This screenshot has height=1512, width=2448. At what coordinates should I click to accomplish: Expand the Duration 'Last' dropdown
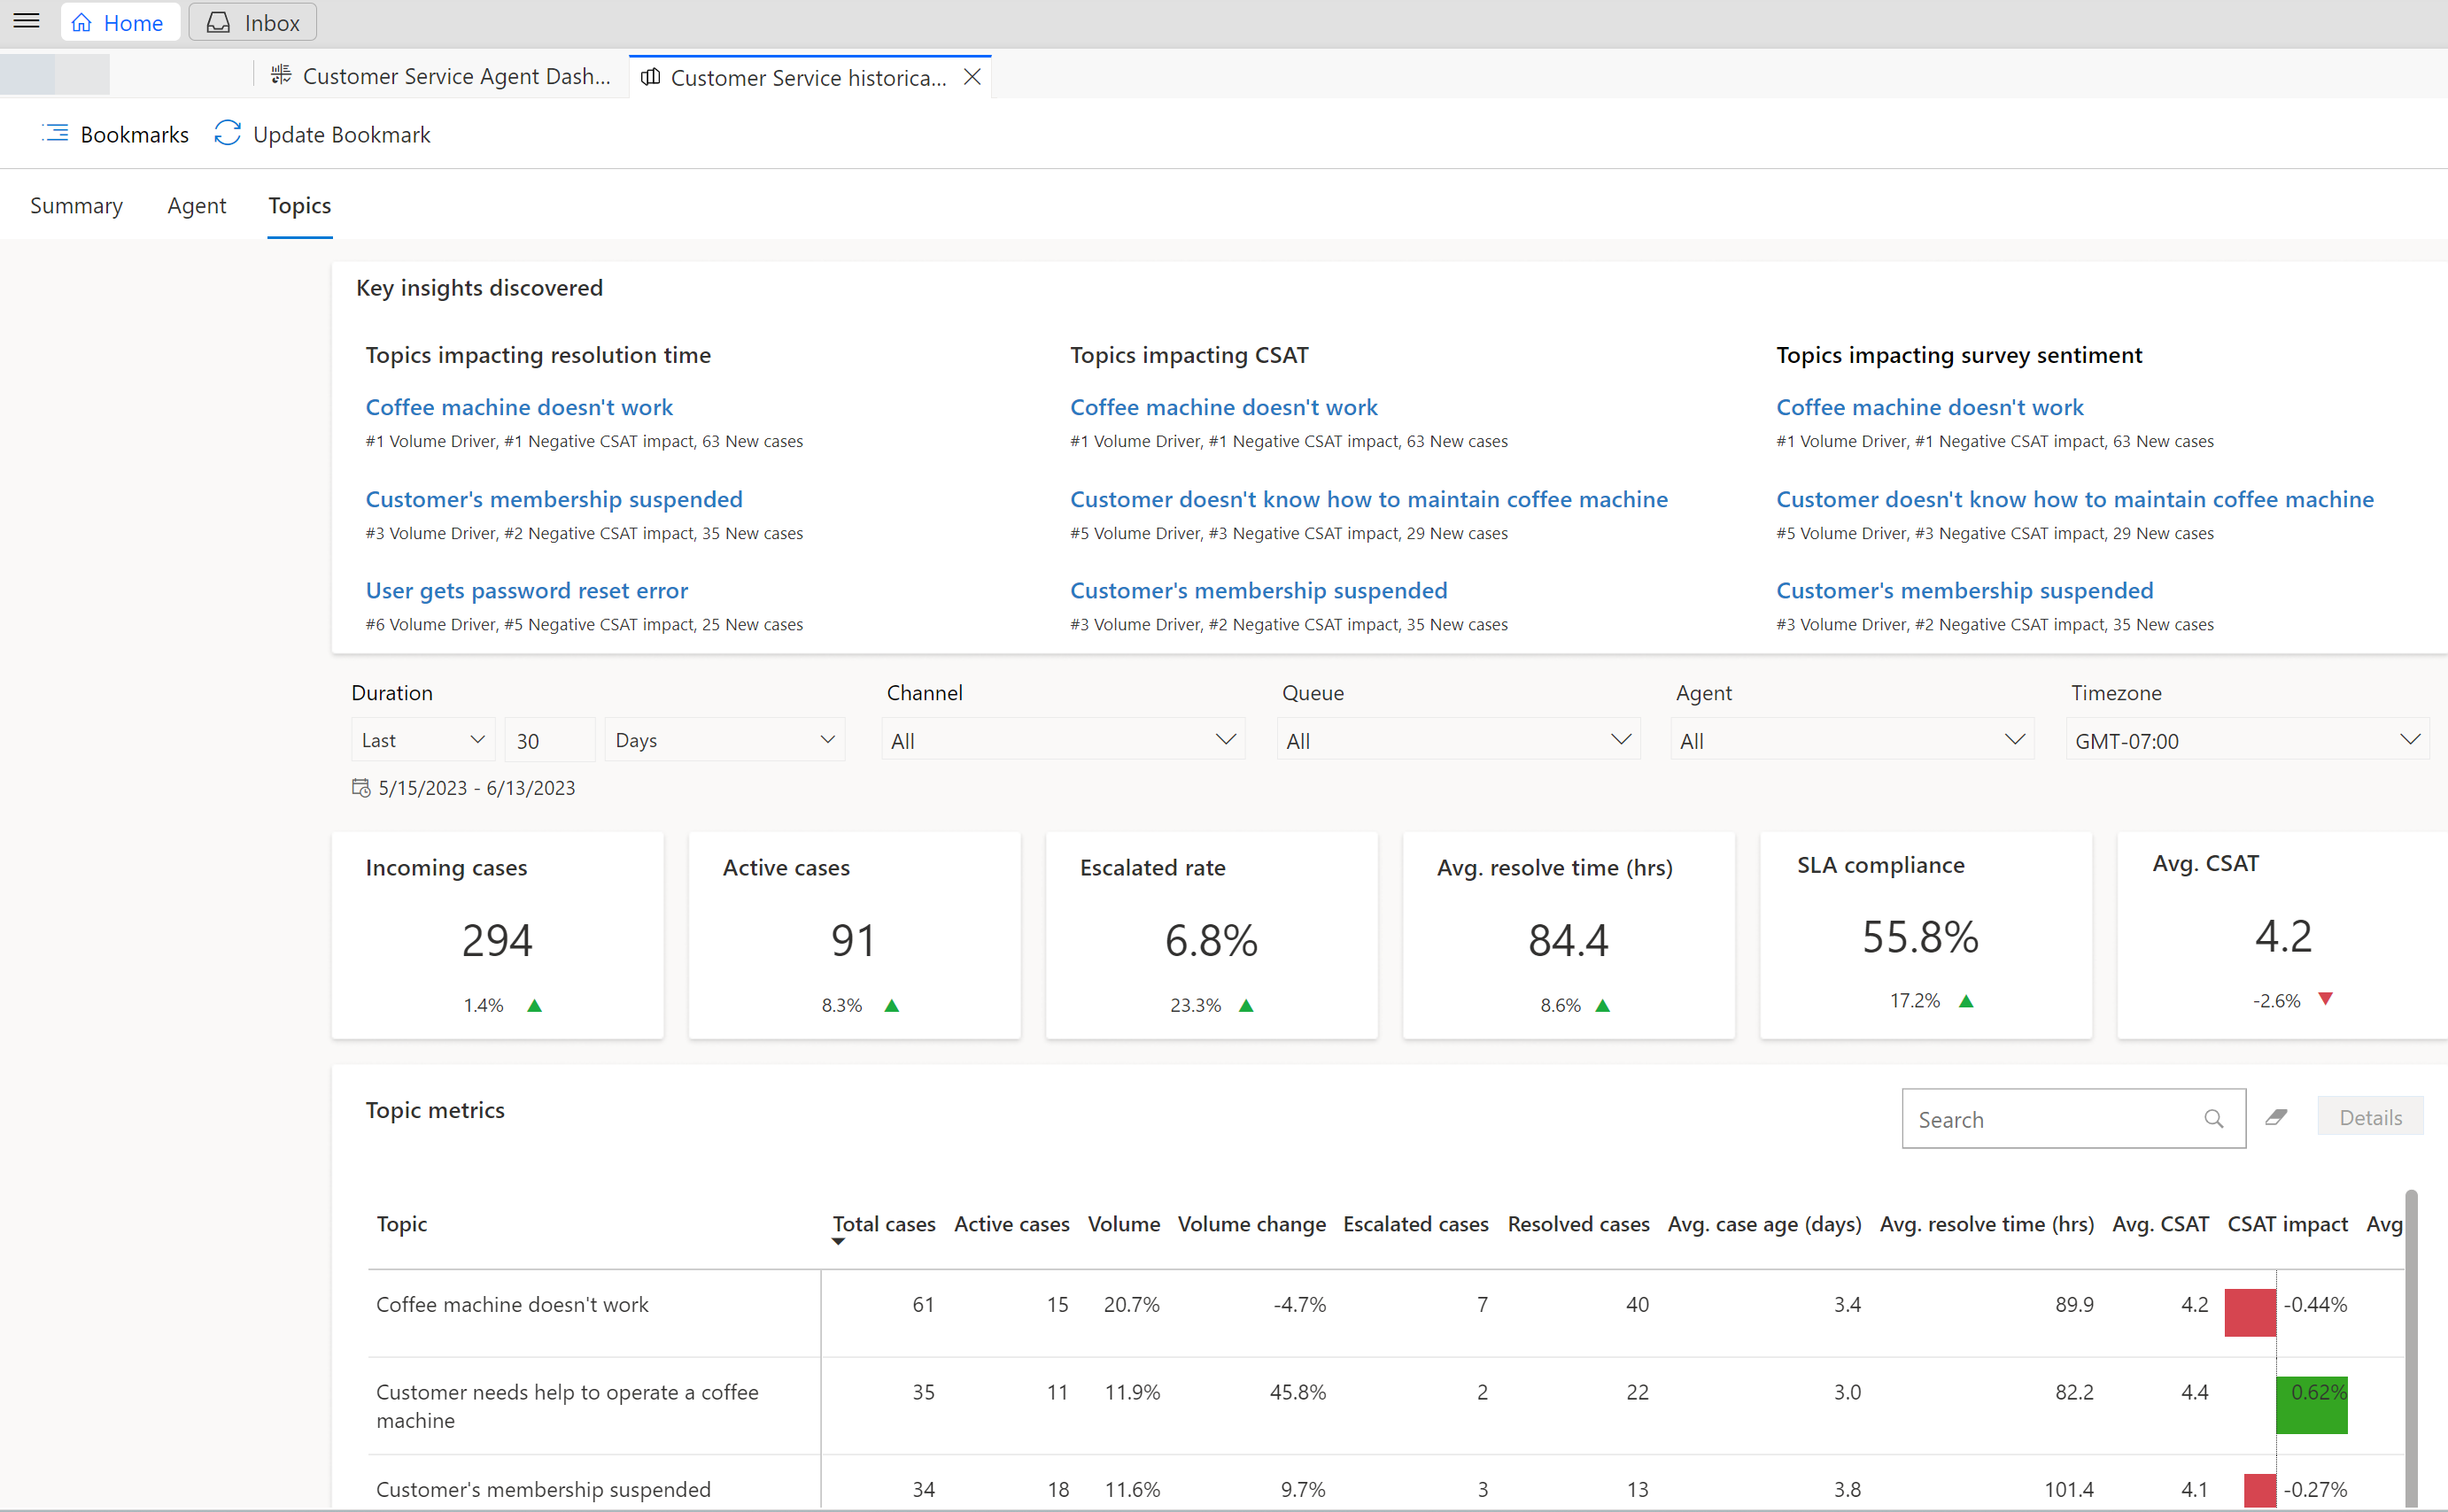pos(423,740)
